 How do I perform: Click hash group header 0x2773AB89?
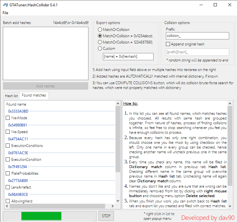coord(18,180)
